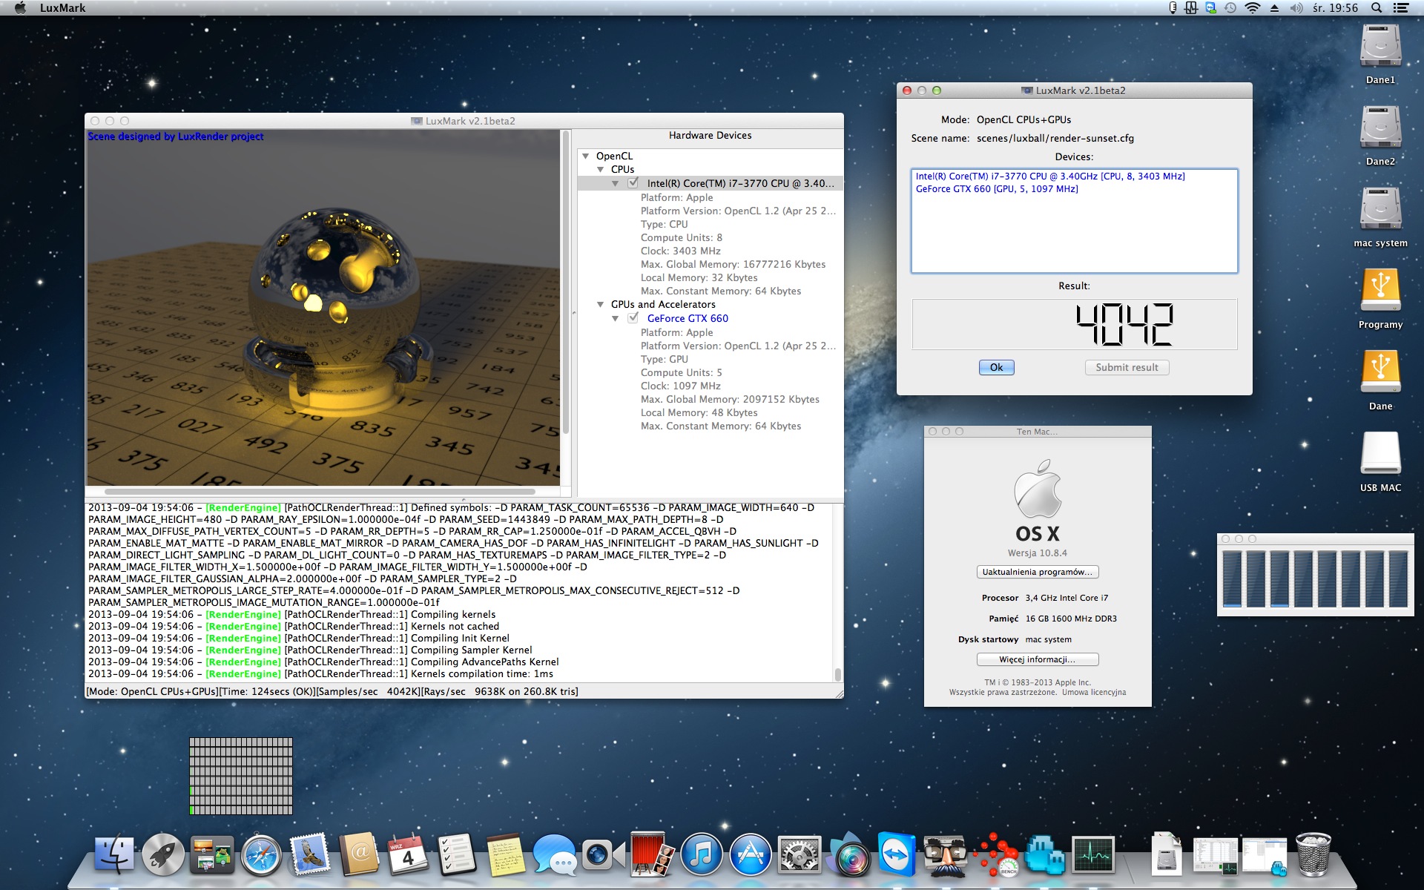Click Submit result button

click(1127, 367)
